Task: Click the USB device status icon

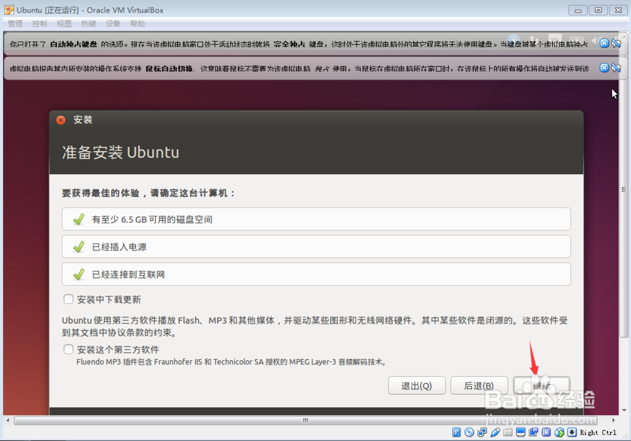Action: pos(494,432)
